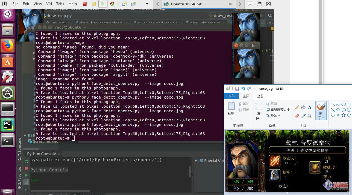Stop the Python Console with red square
352x195 pixels.
point(26,168)
